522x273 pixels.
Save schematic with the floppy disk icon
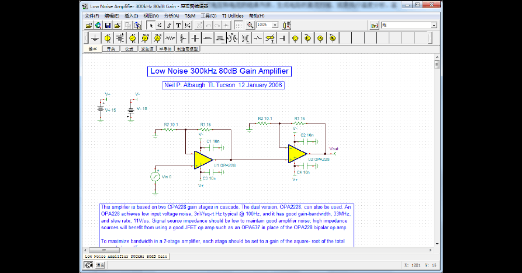pos(108,25)
